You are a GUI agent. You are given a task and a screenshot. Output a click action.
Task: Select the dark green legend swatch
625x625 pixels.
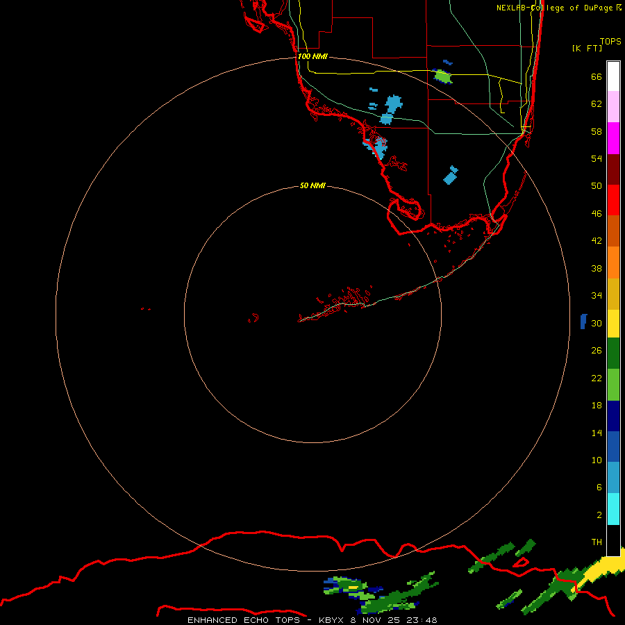coord(613,353)
